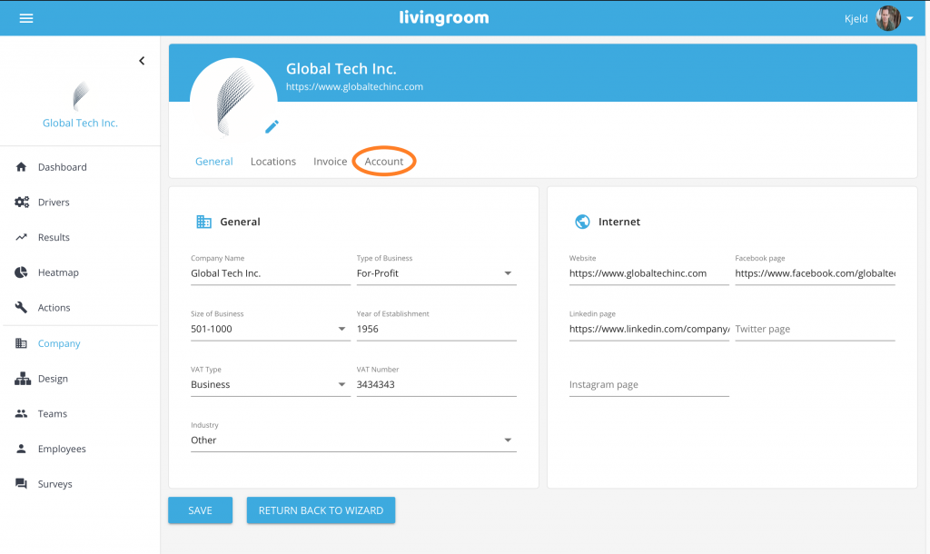Viewport: 930px width, 554px height.
Task: Switch to the General tab
Action: (x=214, y=162)
